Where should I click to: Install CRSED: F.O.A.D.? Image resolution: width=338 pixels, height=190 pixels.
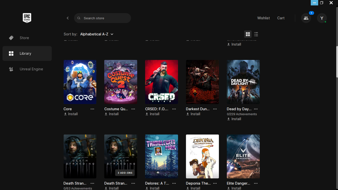click(x=152, y=114)
